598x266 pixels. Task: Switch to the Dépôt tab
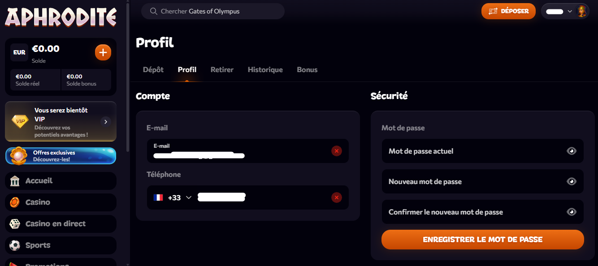(153, 70)
